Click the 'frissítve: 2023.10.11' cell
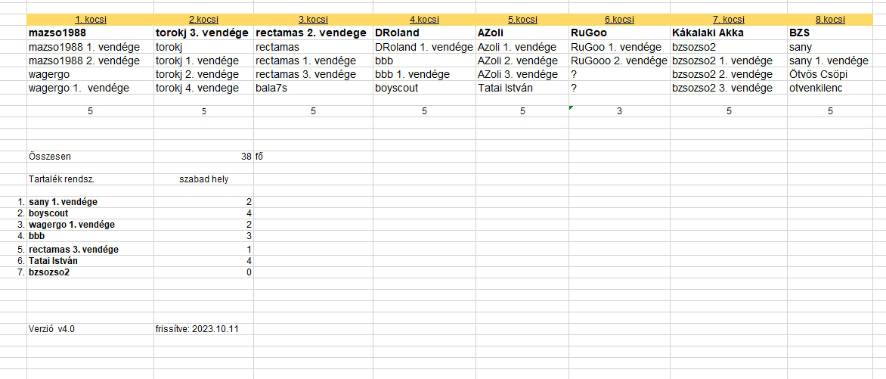 tap(204, 328)
